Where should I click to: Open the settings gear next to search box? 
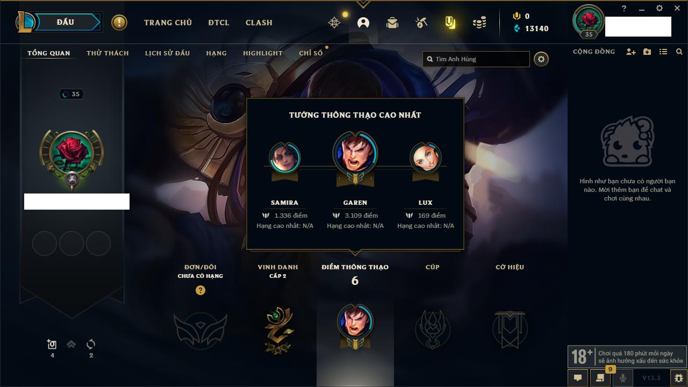click(541, 59)
